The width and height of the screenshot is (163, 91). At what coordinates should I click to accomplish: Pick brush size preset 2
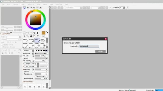tap(44, 86)
